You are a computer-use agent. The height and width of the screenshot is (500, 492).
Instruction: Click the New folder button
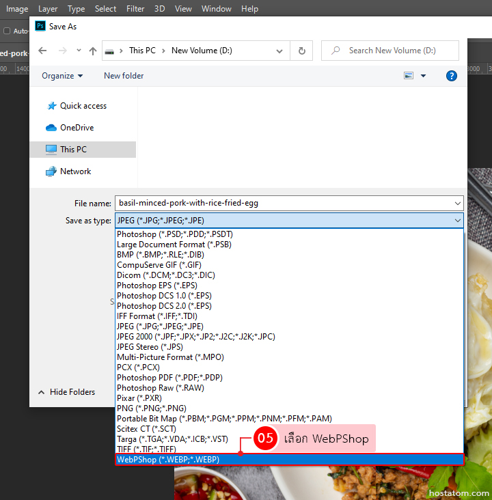tap(124, 76)
